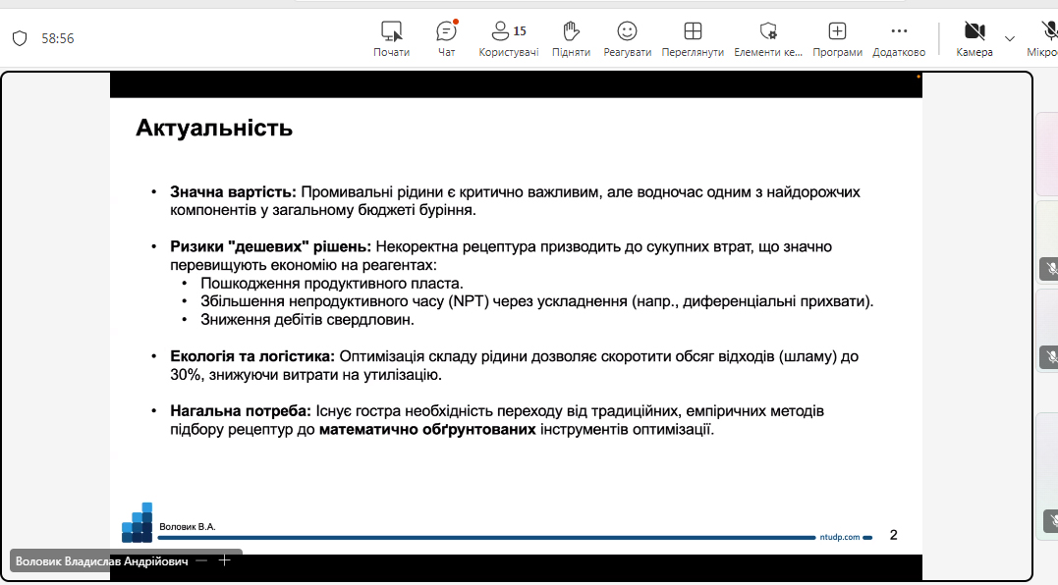Viewport: 1058px width, 585px height.
Task: Click the Почати share button
Action: tap(391, 38)
